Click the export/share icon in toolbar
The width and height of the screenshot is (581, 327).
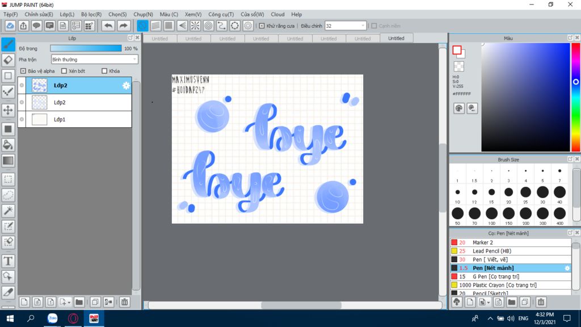(23, 26)
